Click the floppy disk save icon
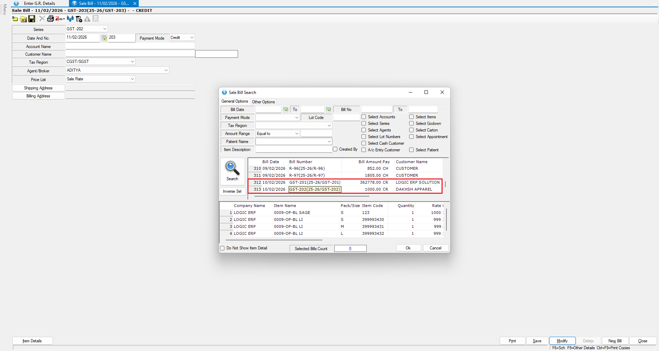The height and width of the screenshot is (351, 659). click(32, 19)
